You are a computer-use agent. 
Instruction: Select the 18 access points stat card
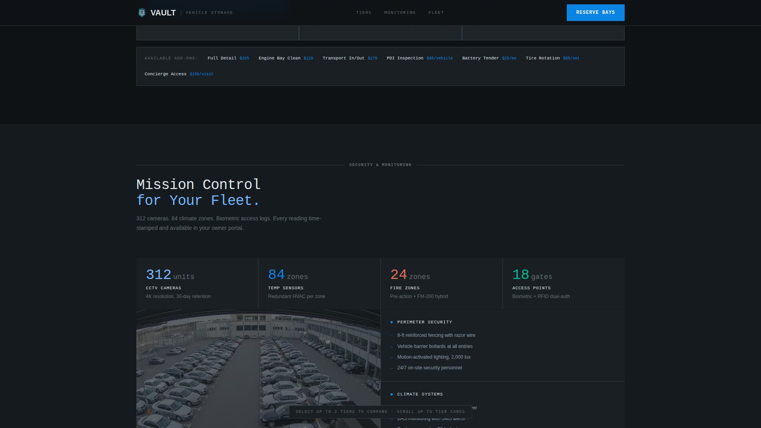pos(563,283)
